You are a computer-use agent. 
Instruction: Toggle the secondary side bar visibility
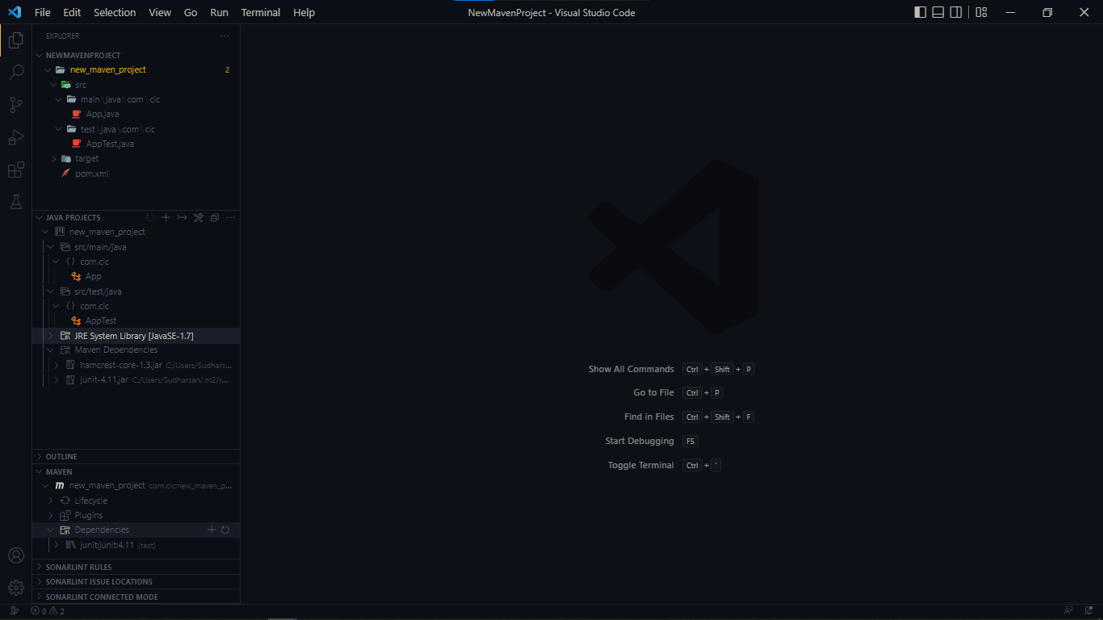click(955, 12)
